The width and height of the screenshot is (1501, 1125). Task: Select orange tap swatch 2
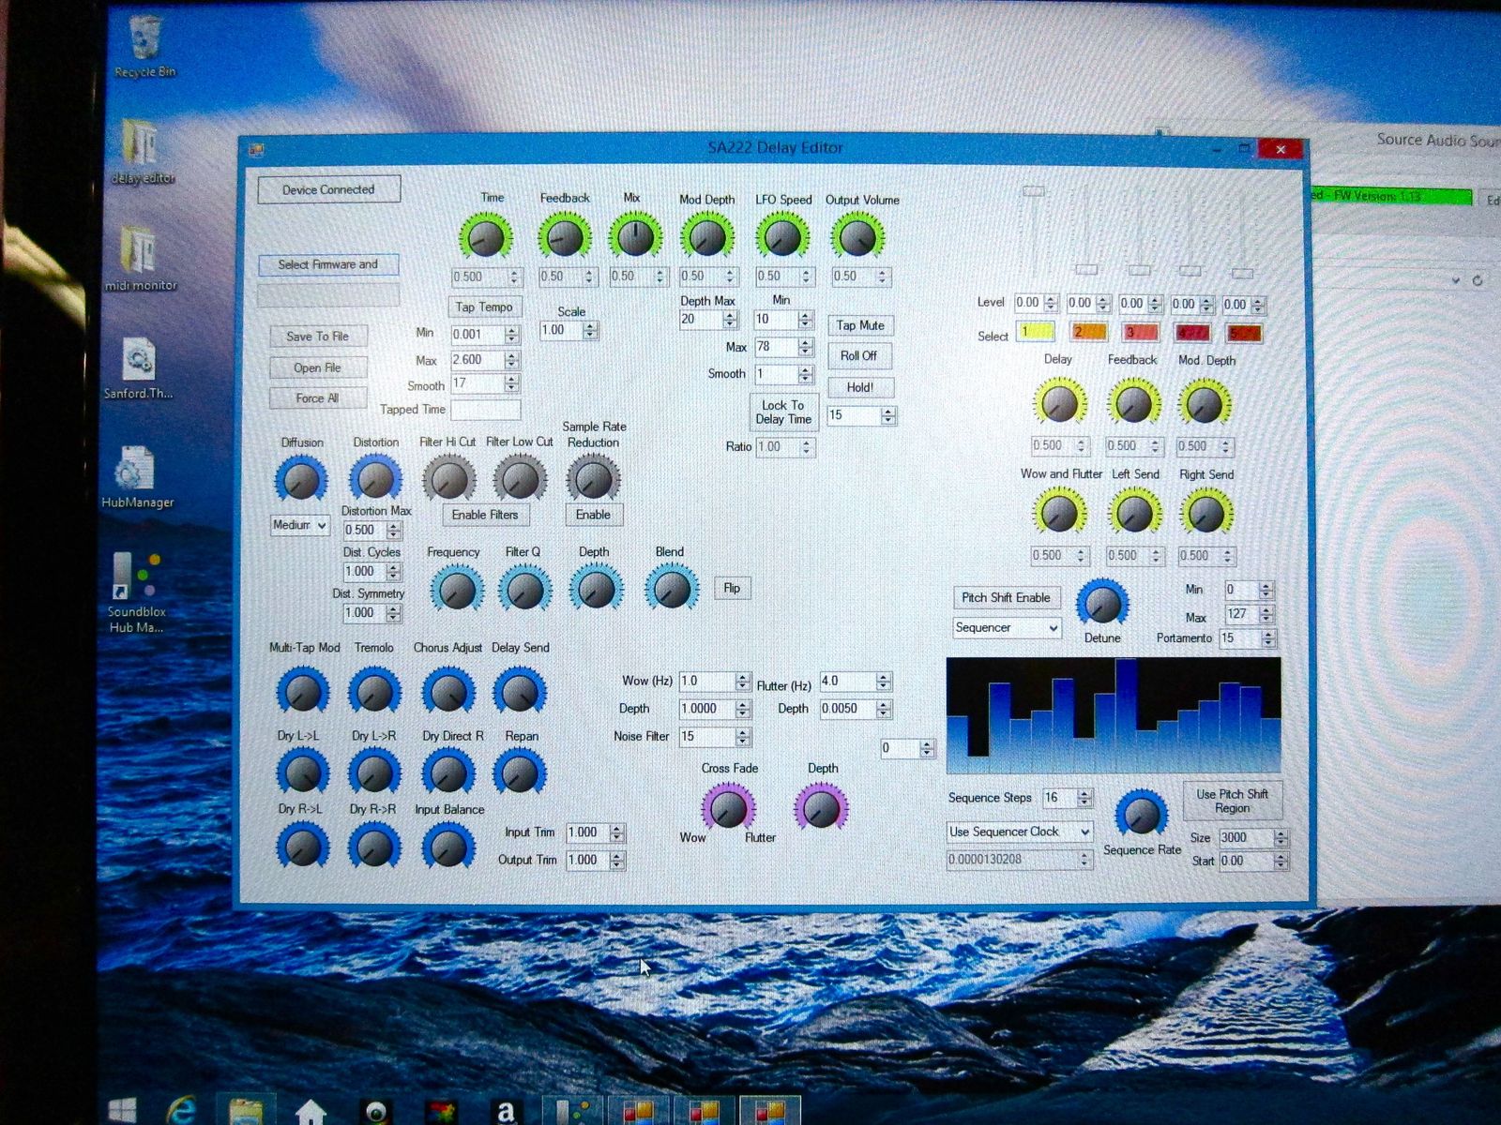pyautogui.click(x=1088, y=332)
